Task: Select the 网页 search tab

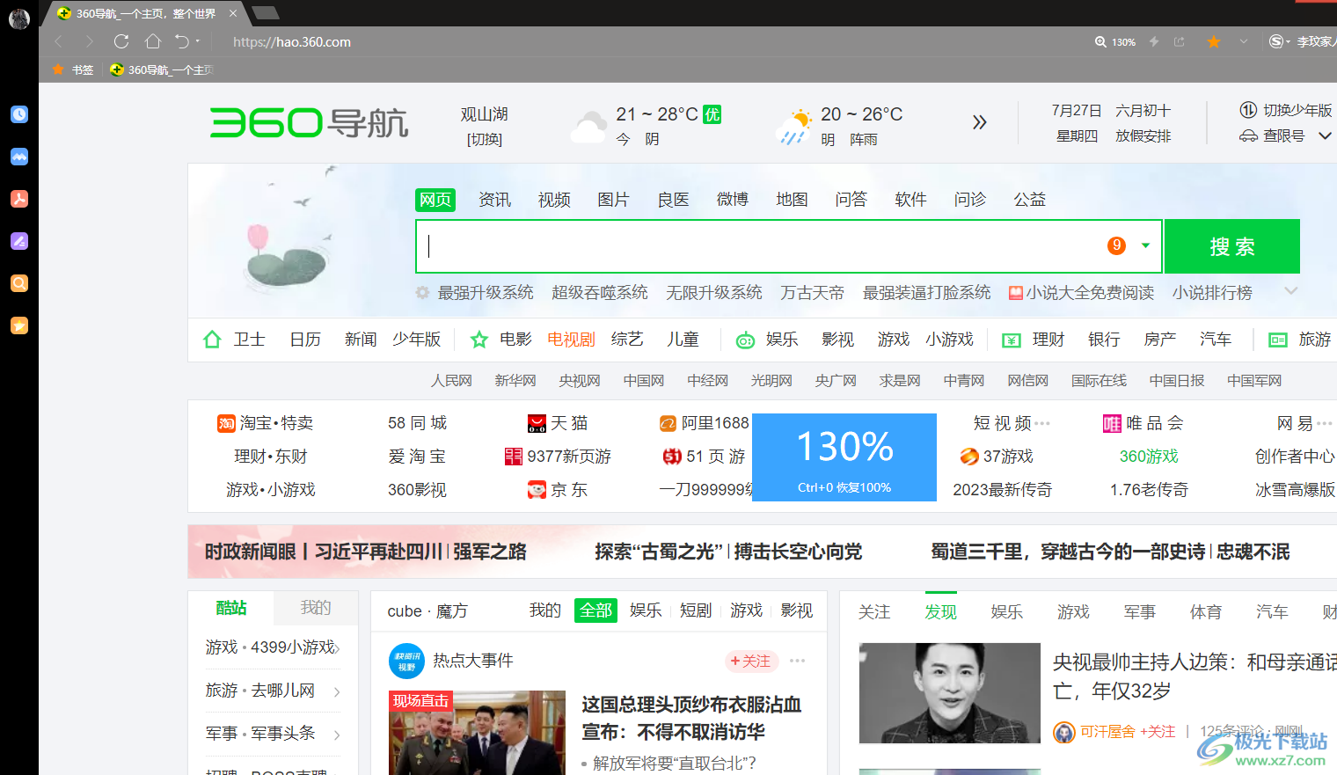Action: pos(435,200)
